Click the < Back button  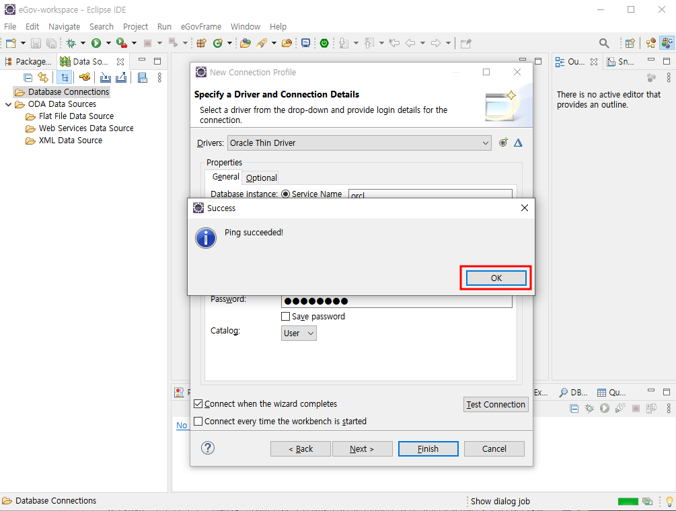click(301, 448)
